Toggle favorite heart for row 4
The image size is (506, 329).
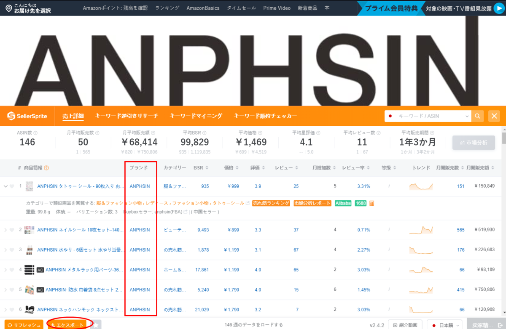[x=12, y=270]
